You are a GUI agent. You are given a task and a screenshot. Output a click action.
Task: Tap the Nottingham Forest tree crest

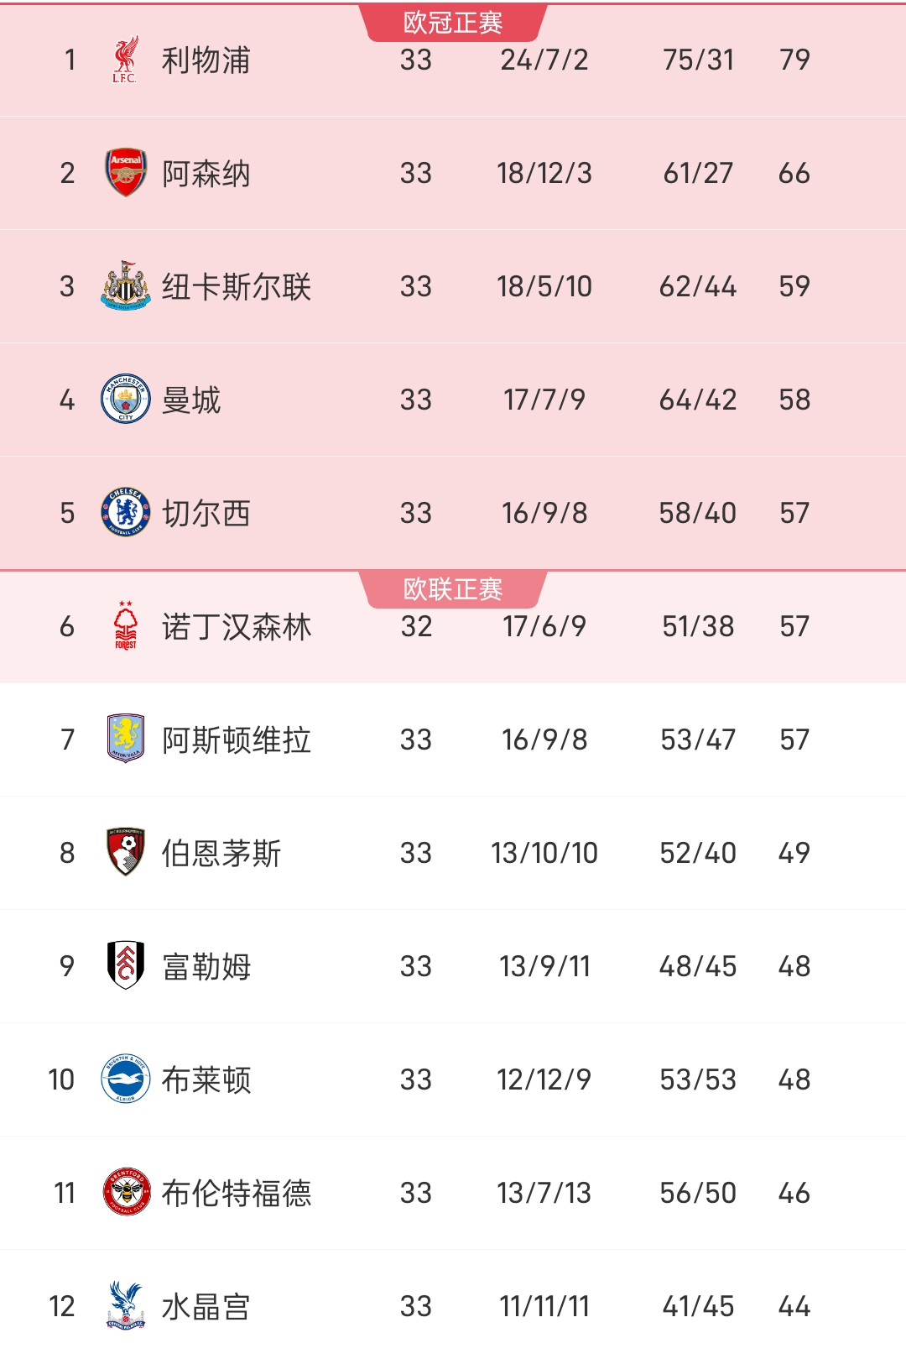(126, 625)
